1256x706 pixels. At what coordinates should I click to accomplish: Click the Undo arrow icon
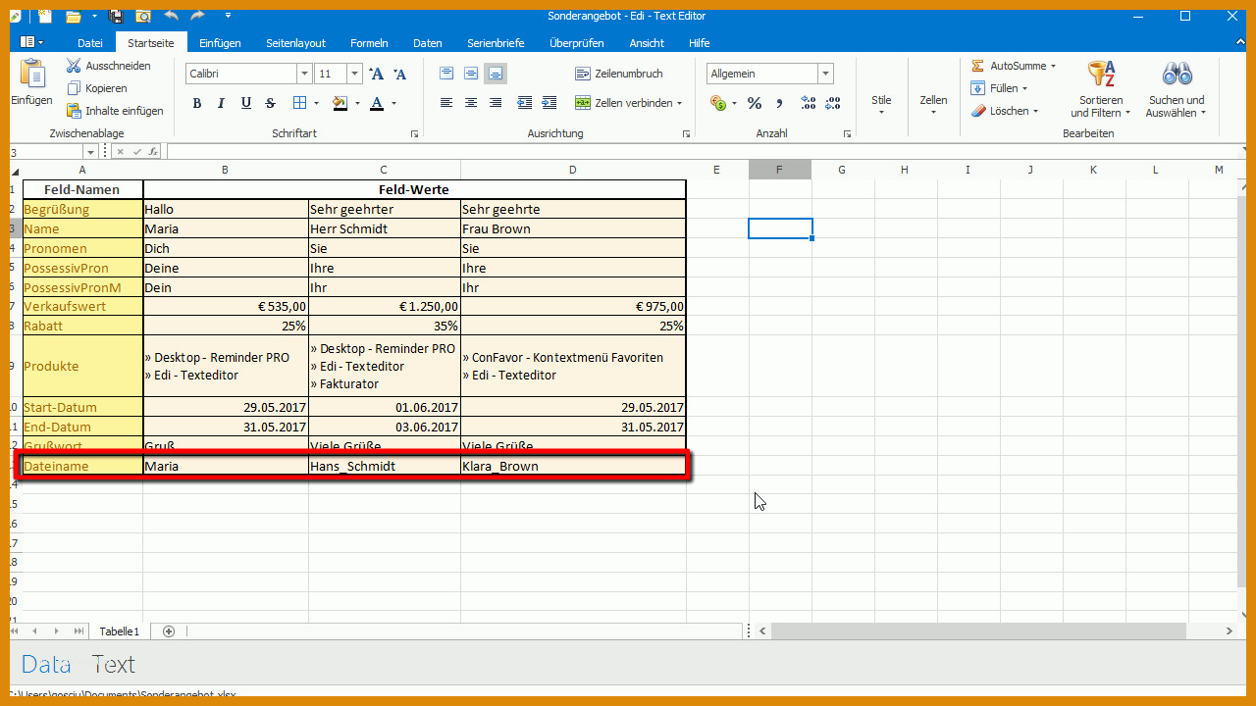click(x=172, y=16)
